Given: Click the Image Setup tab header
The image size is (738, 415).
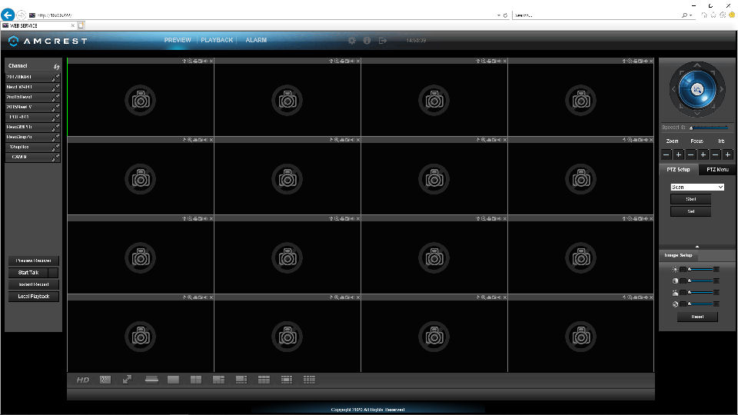Looking at the screenshot, I should pyautogui.click(x=678, y=255).
